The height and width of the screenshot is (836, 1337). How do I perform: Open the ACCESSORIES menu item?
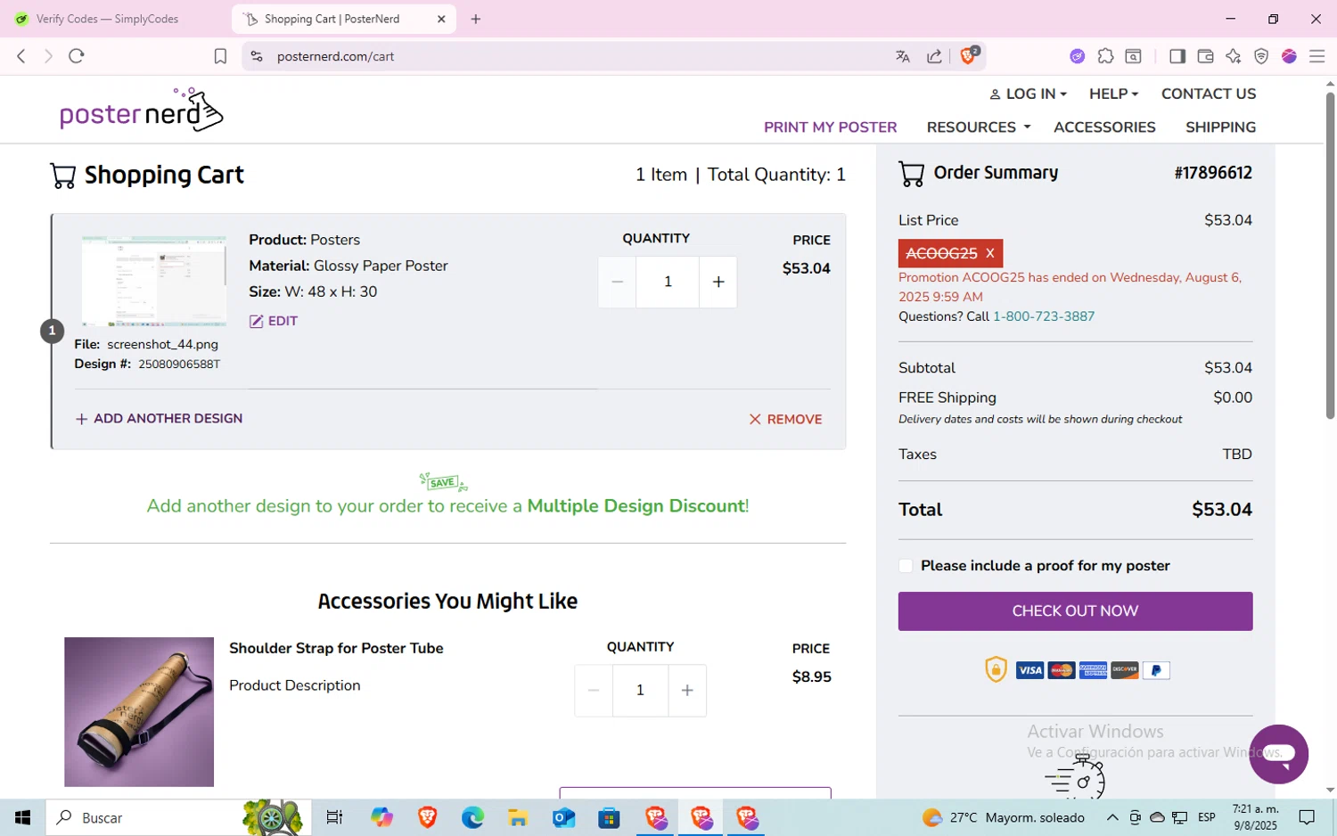tap(1104, 127)
